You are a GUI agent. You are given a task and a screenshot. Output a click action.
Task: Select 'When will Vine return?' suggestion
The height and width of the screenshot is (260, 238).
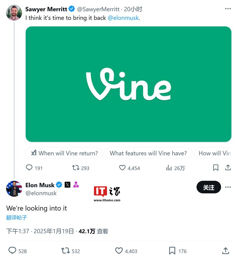[64, 153]
